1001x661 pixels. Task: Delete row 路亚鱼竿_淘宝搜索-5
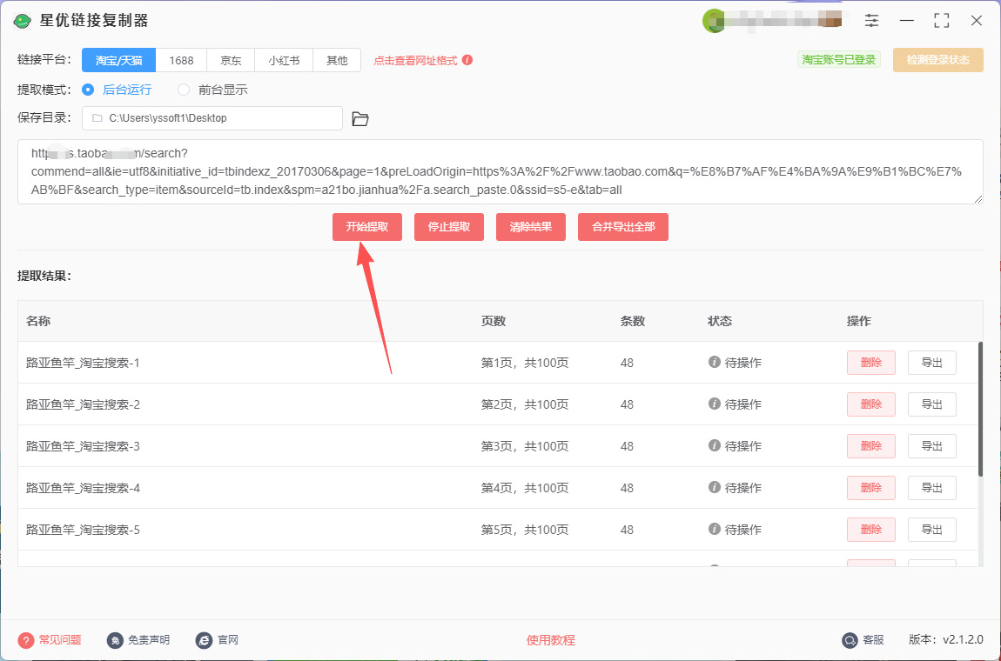click(870, 530)
